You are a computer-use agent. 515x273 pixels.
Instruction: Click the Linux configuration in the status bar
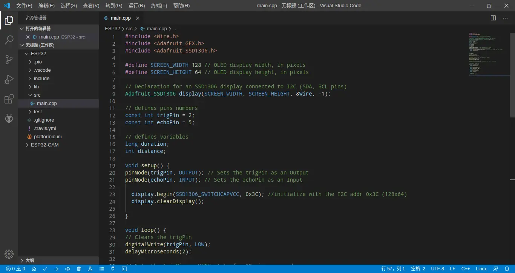pos(481,269)
